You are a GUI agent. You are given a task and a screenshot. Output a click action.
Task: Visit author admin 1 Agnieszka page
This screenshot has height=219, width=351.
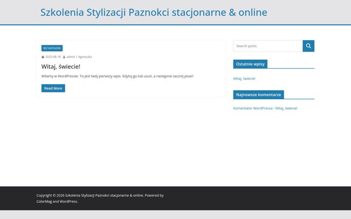coord(79,57)
